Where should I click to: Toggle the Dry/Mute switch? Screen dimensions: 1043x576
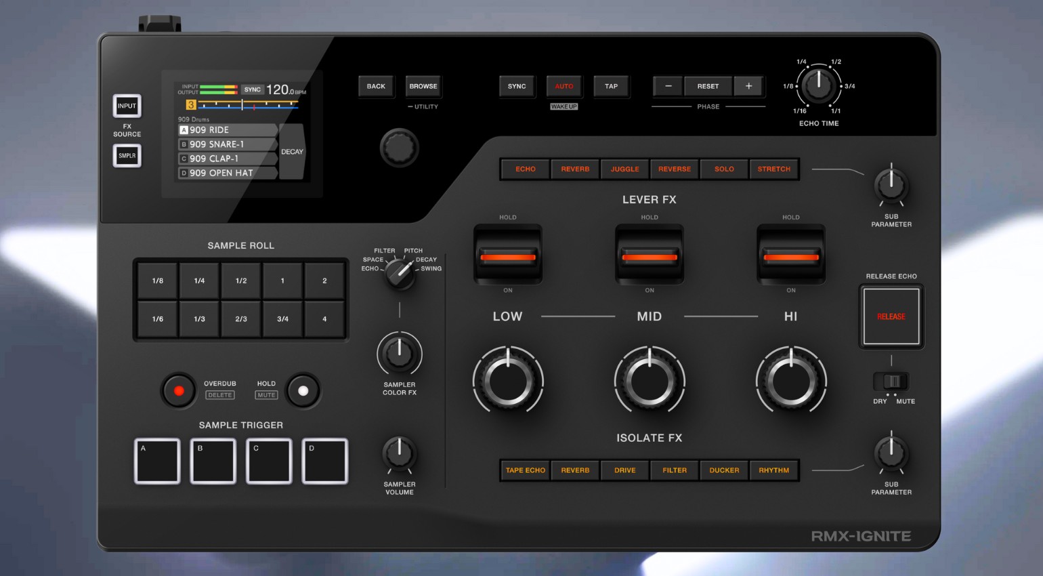click(x=891, y=381)
